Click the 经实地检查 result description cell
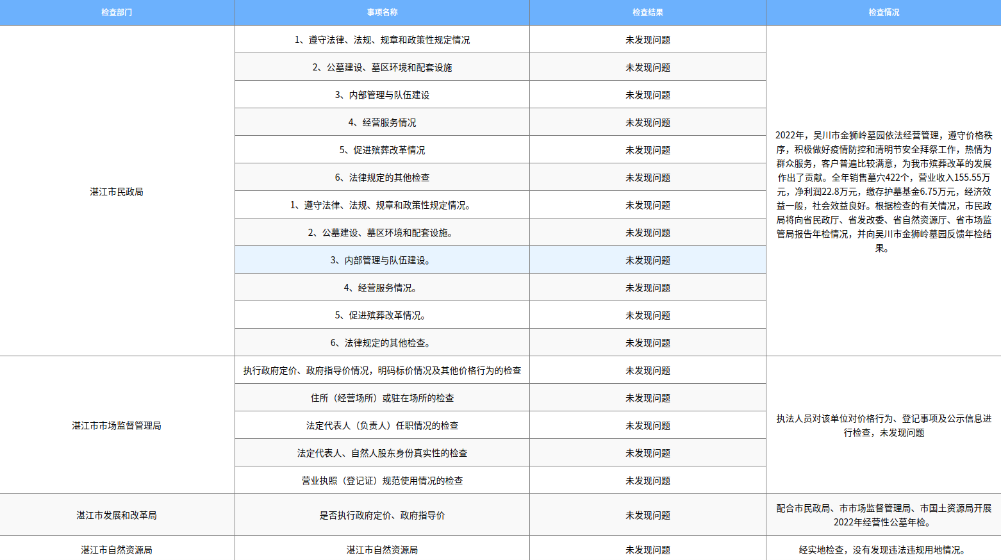The image size is (1001, 560). (883, 549)
